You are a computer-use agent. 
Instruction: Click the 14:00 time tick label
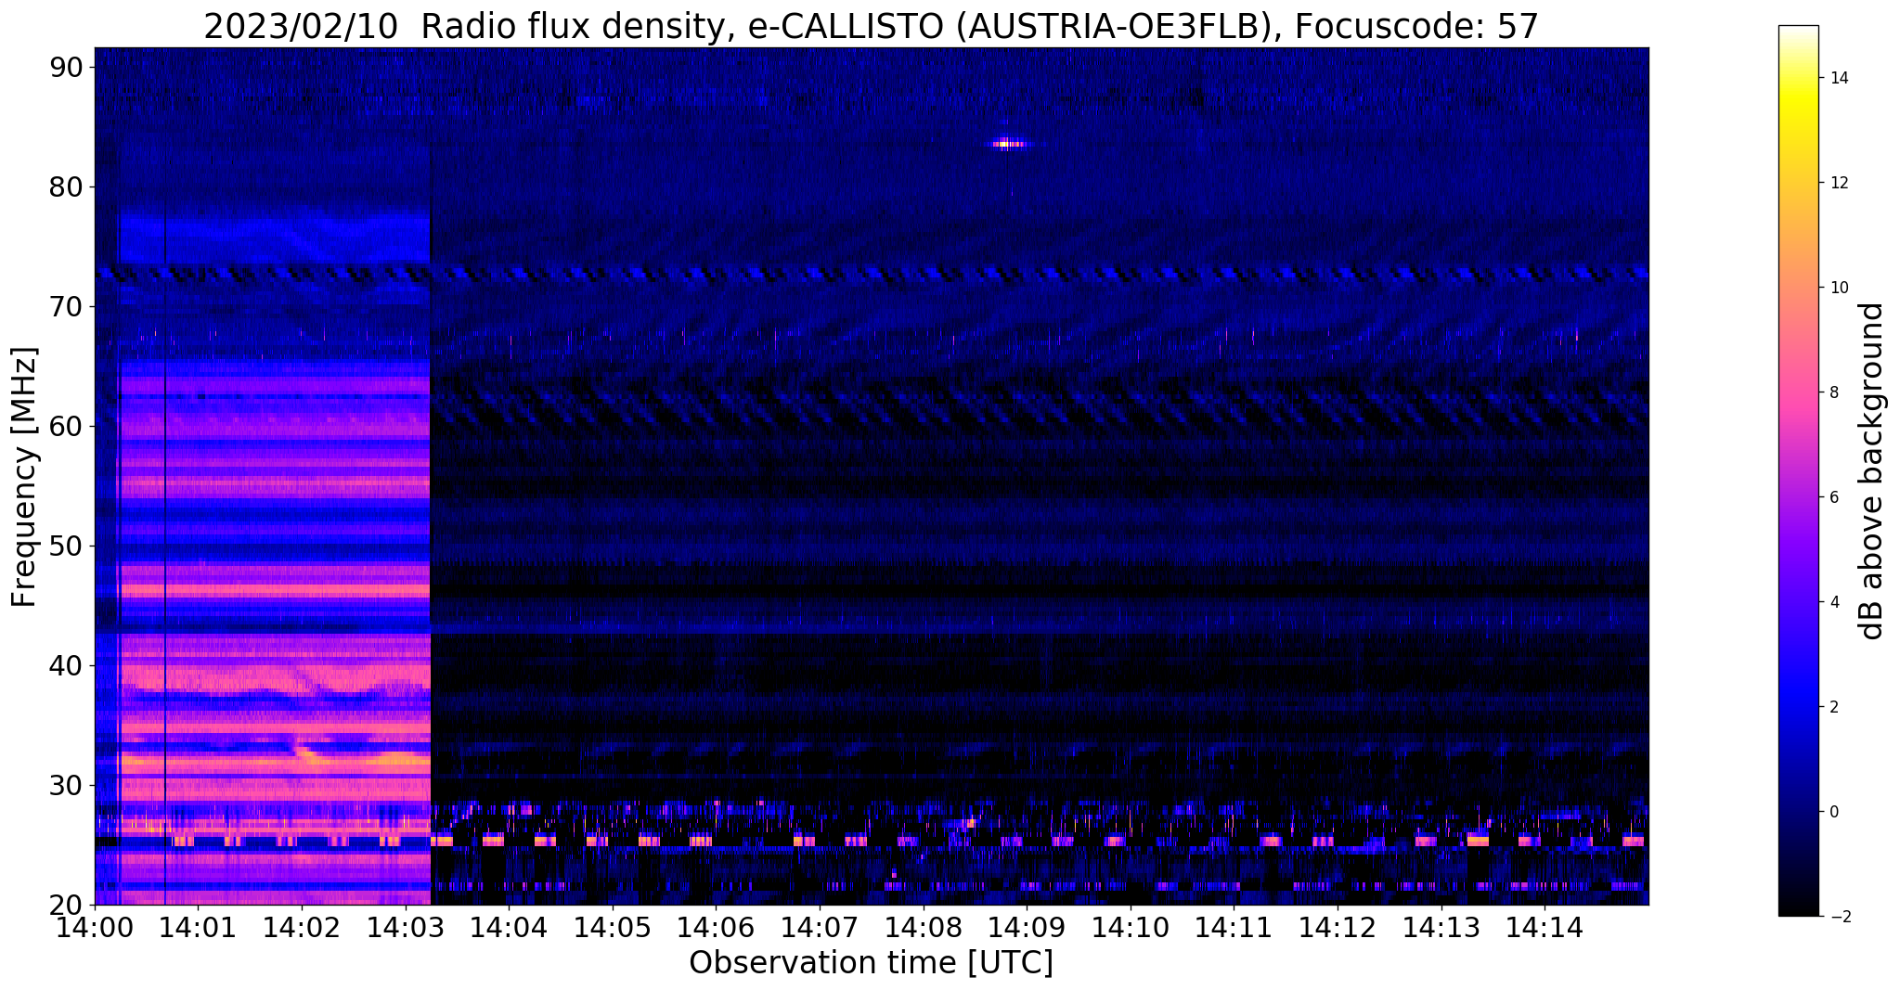(95, 928)
